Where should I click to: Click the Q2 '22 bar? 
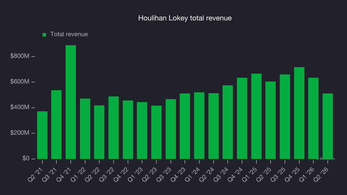pos(99,132)
